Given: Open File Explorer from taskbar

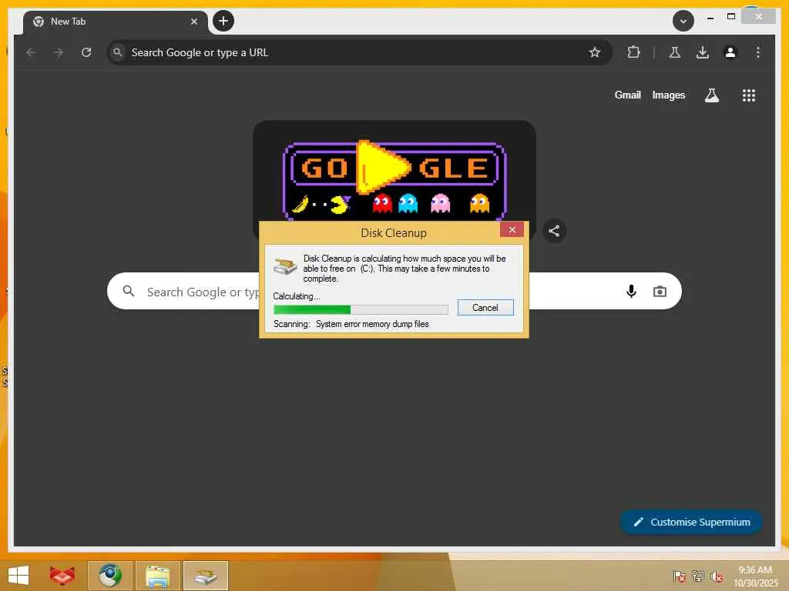Looking at the screenshot, I should pyautogui.click(x=157, y=576).
